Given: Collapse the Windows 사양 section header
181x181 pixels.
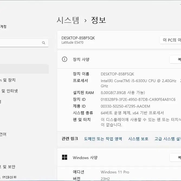Looking at the screenshot, I should (119, 157).
